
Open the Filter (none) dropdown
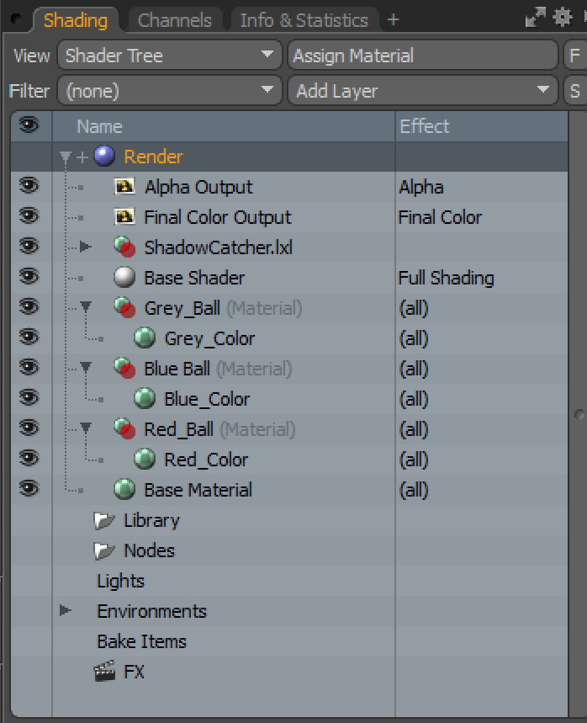coord(170,90)
